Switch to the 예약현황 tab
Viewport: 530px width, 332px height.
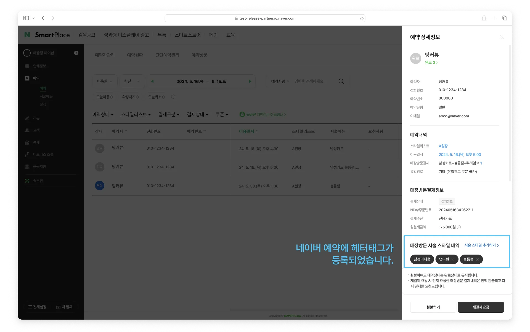135,55
